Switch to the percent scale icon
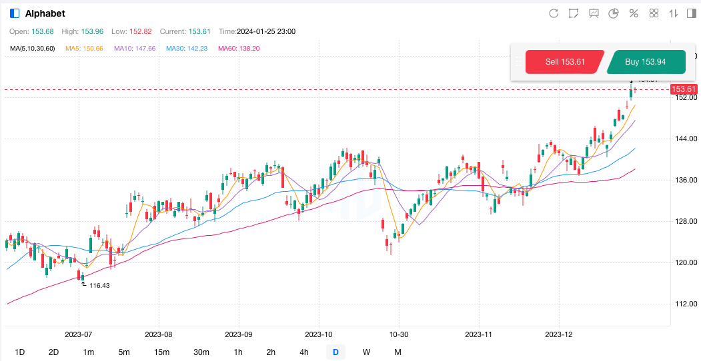The width and height of the screenshot is (701, 361). point(634,13)
